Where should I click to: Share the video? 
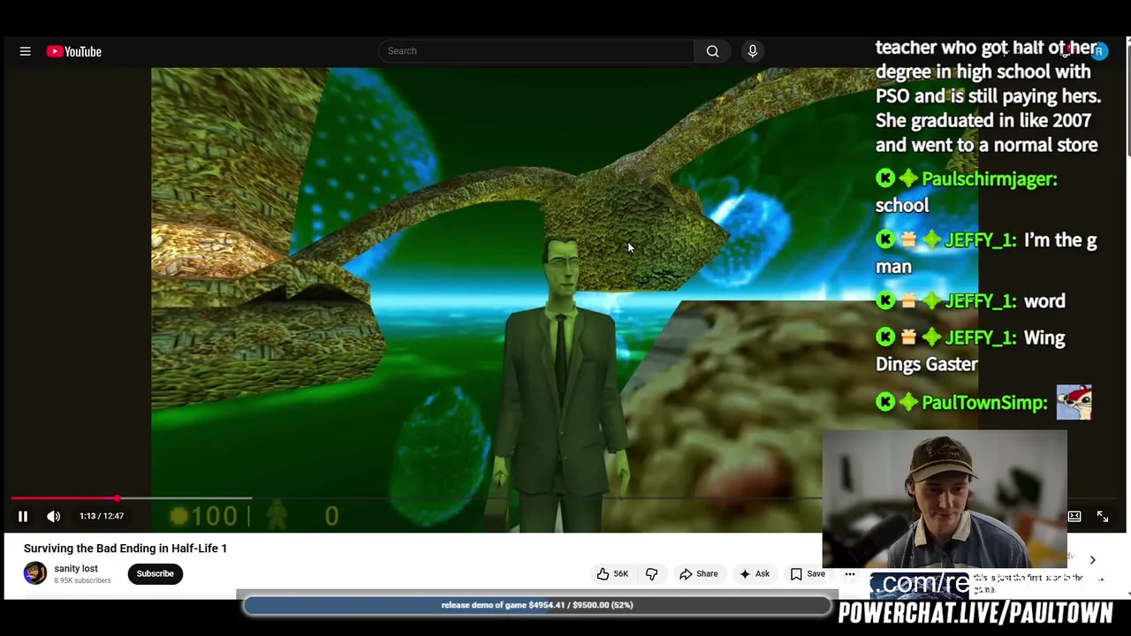coord(698,574)
